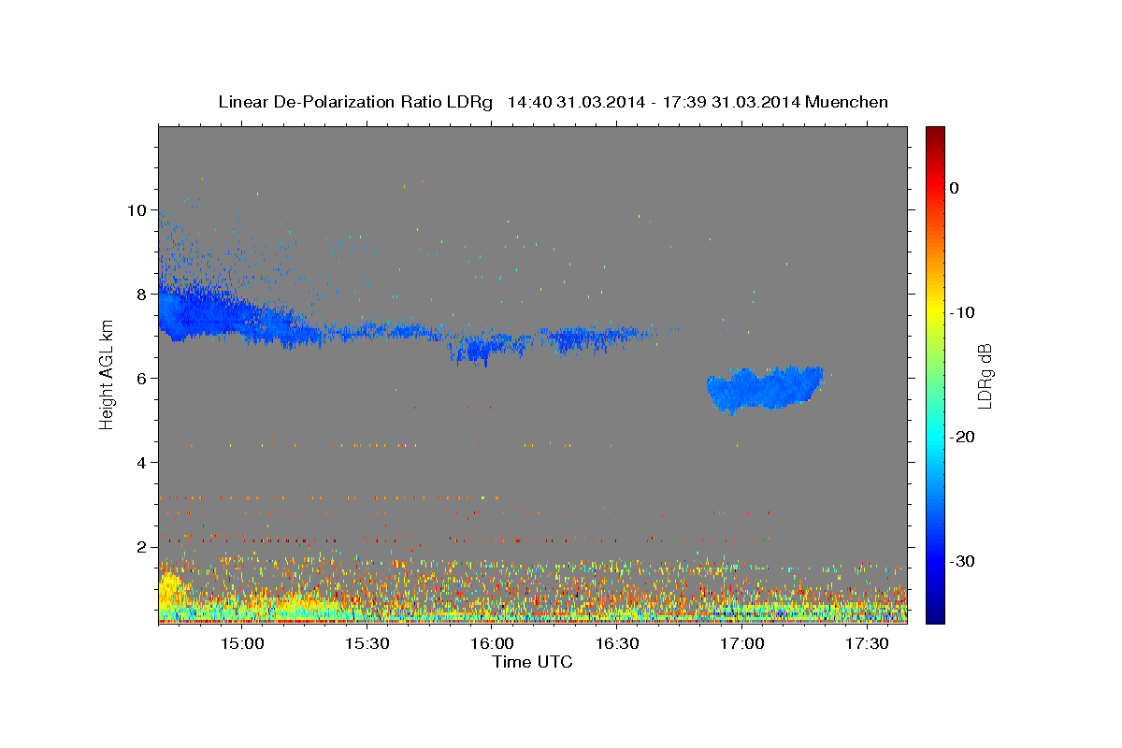
Task: Click the colorbar value -10
Action: point(963,312)
